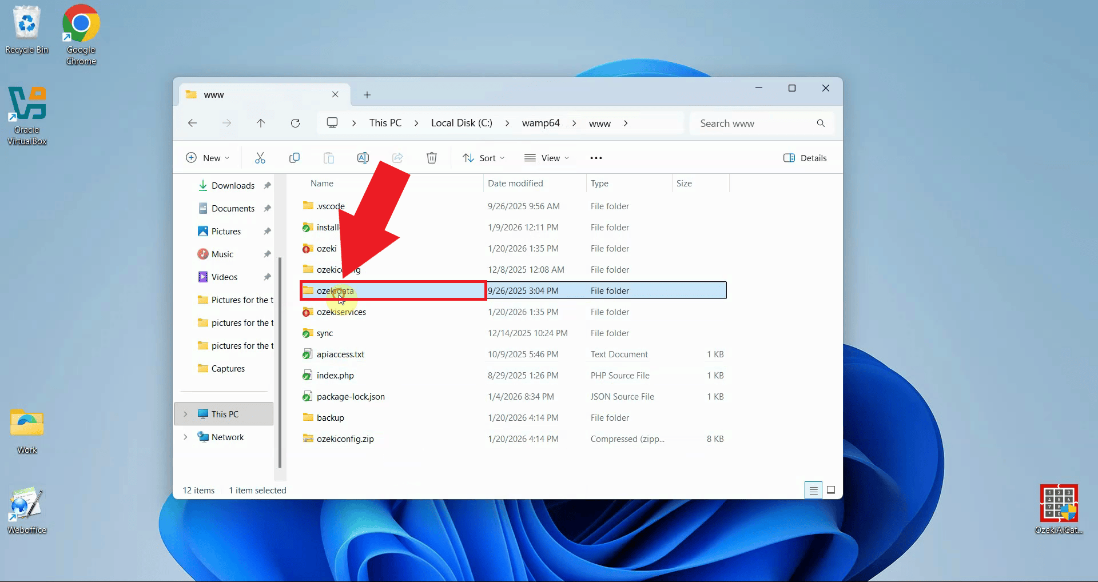Screen dimensions: 1098x582
Task: Click the Copy icon in toolbar
Action: coord(295,158)
